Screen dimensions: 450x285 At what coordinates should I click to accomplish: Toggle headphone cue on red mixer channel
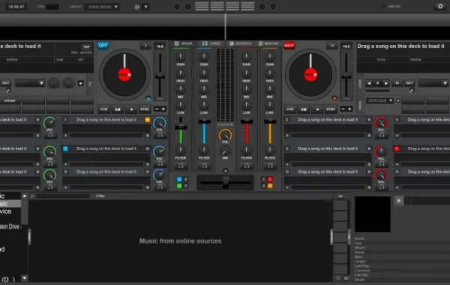(x=247, y=166)
